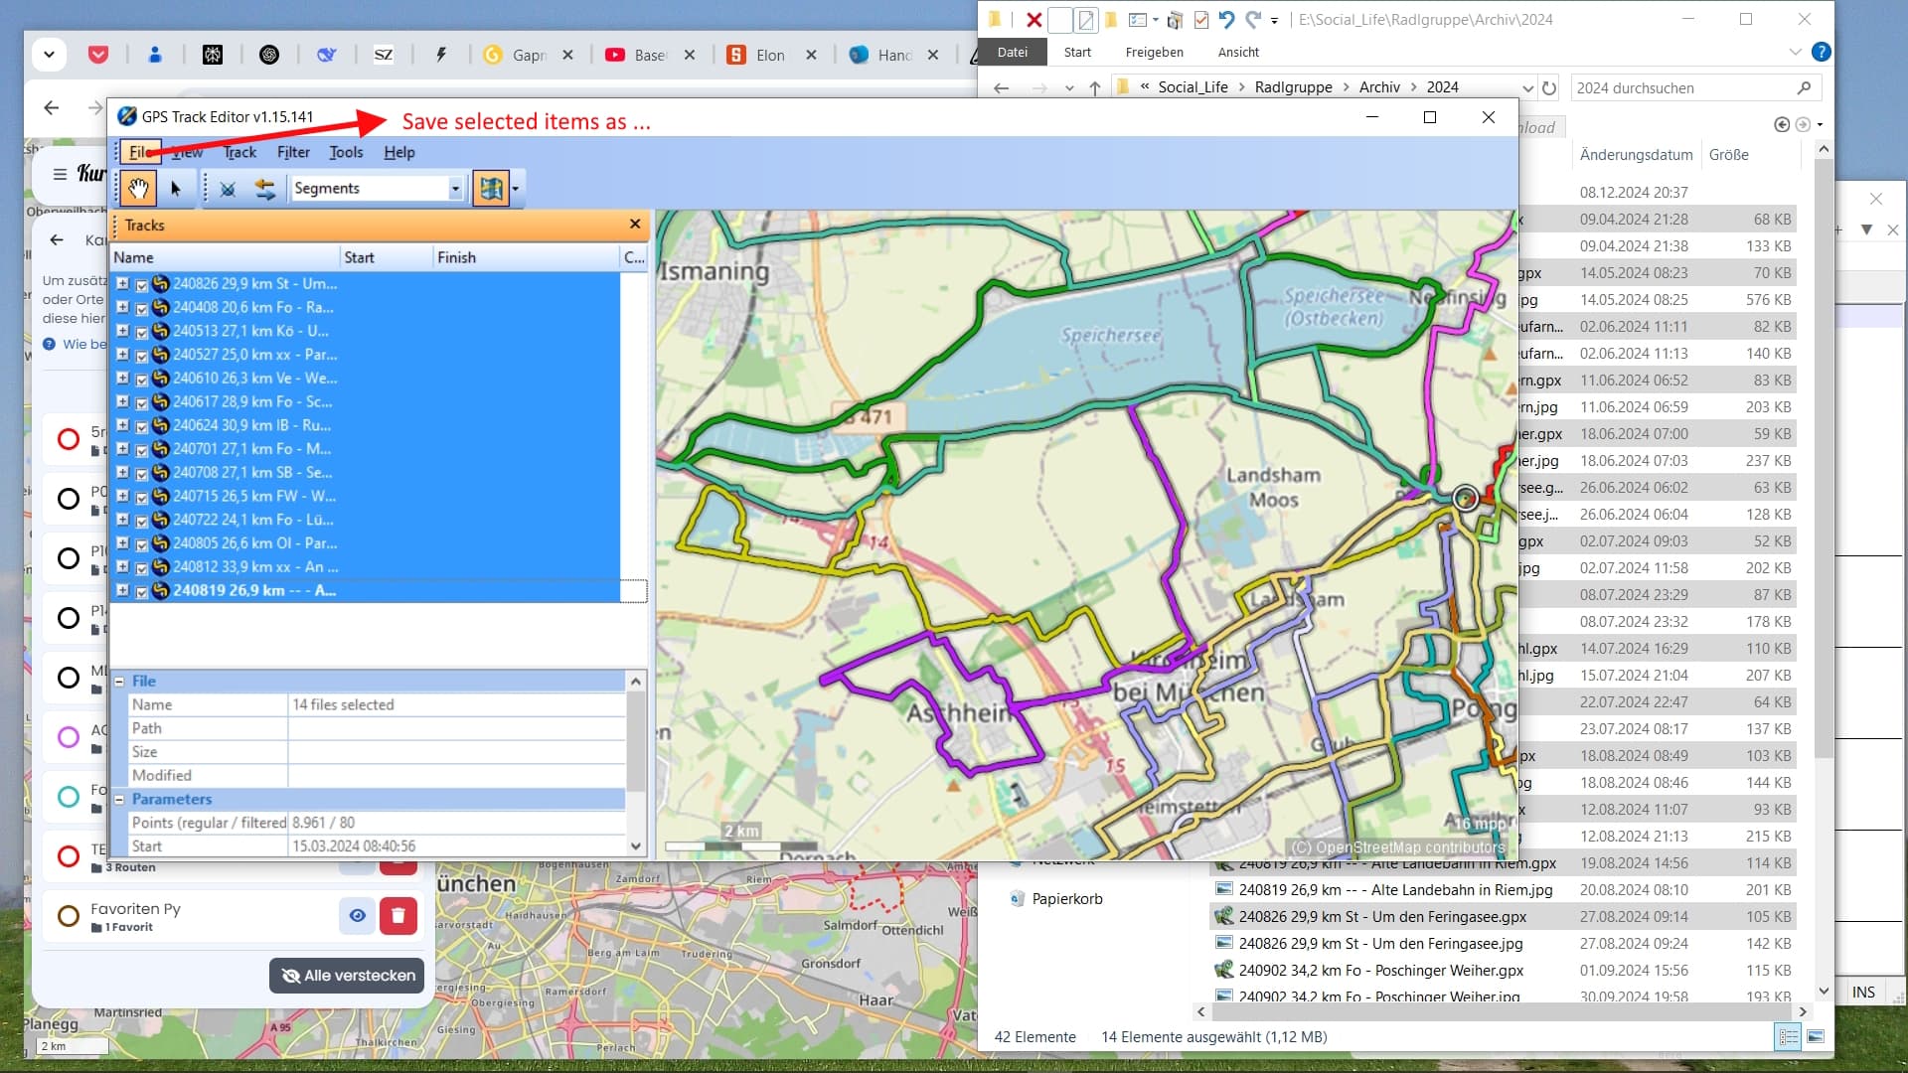Click Radlgruppe in the Explorer breadcrumb

coord(1293,87)
